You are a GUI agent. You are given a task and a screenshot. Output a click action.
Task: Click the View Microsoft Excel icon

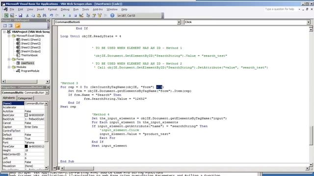(6, 15)
